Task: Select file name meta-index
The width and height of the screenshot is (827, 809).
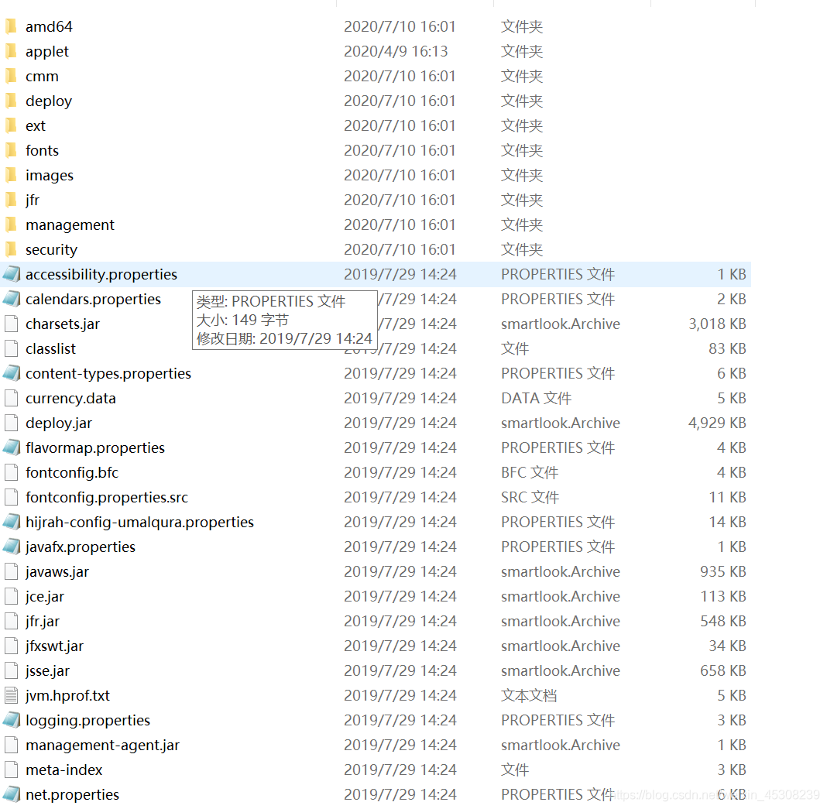Action: click(63, 770)
